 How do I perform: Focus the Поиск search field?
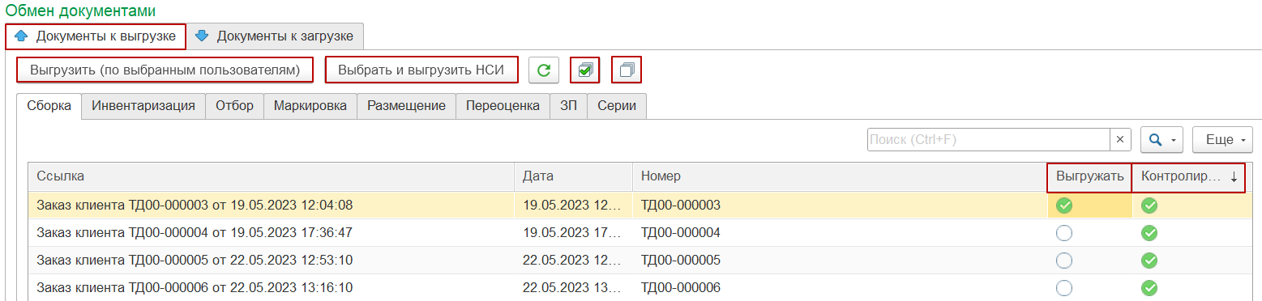pyautogui.click(x=988, y=140)
